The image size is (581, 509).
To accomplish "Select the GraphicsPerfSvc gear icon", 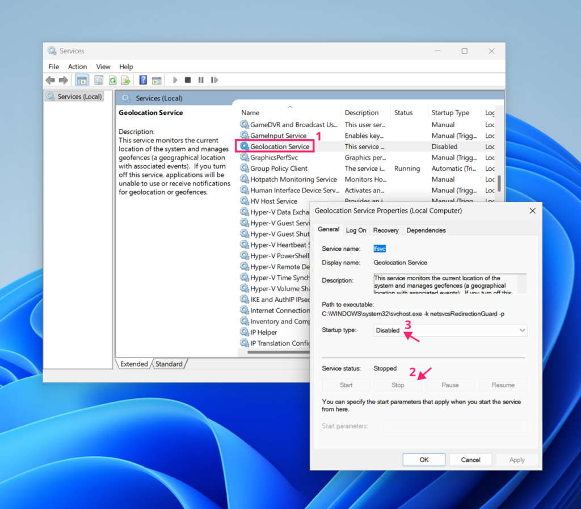I will coord(244,157).
